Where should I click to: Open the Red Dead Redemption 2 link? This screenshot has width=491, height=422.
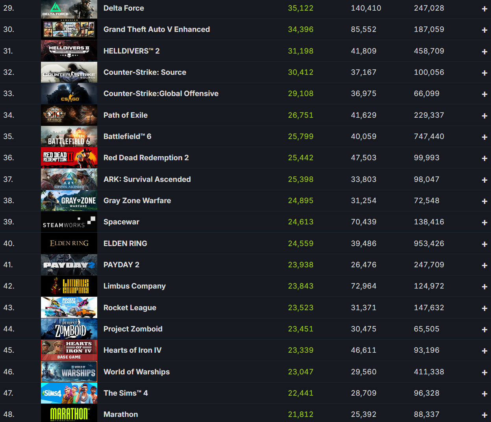(x=146, y=158)
